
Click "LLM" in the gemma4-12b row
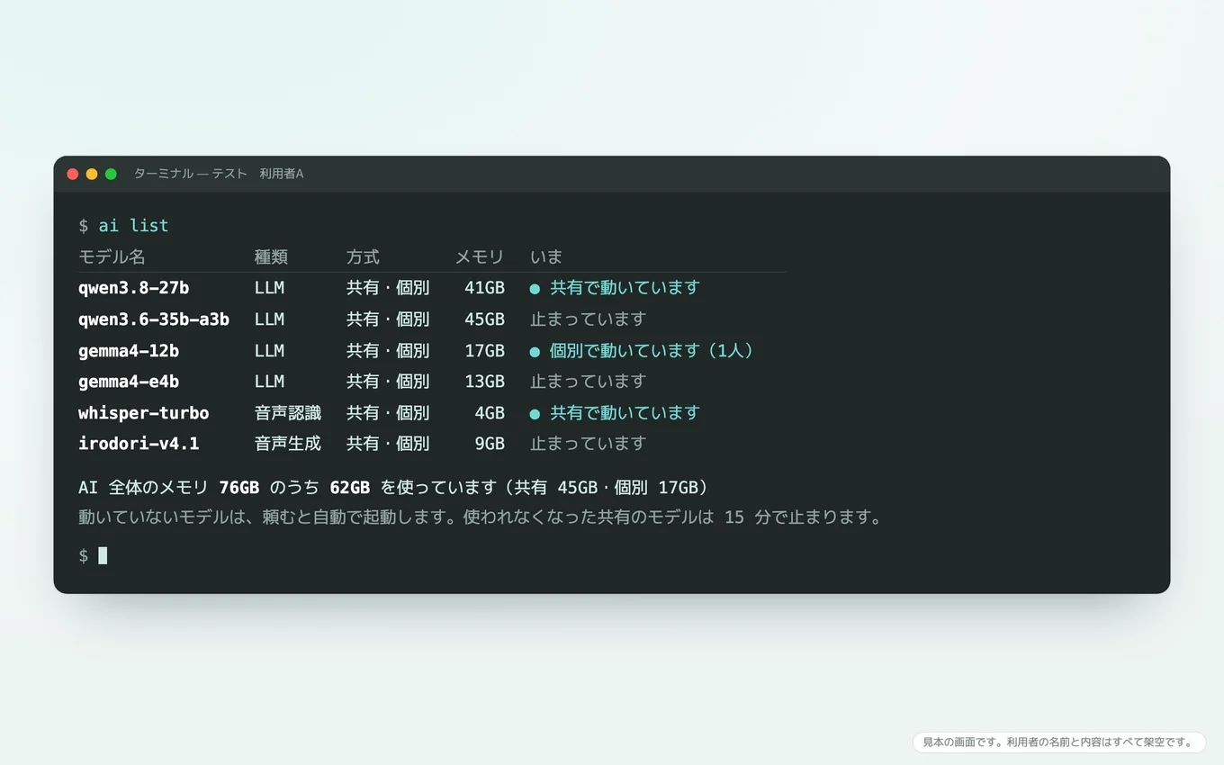tap(269, 351)
